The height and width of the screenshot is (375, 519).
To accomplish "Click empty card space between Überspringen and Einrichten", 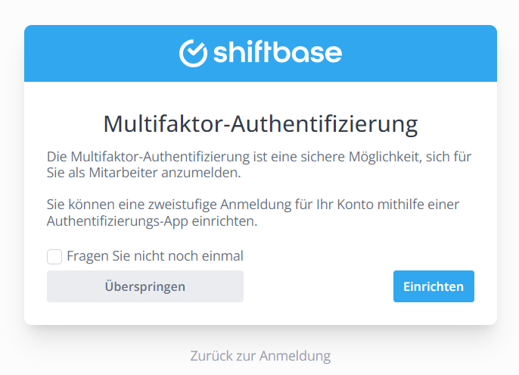I will pos(319,286).
